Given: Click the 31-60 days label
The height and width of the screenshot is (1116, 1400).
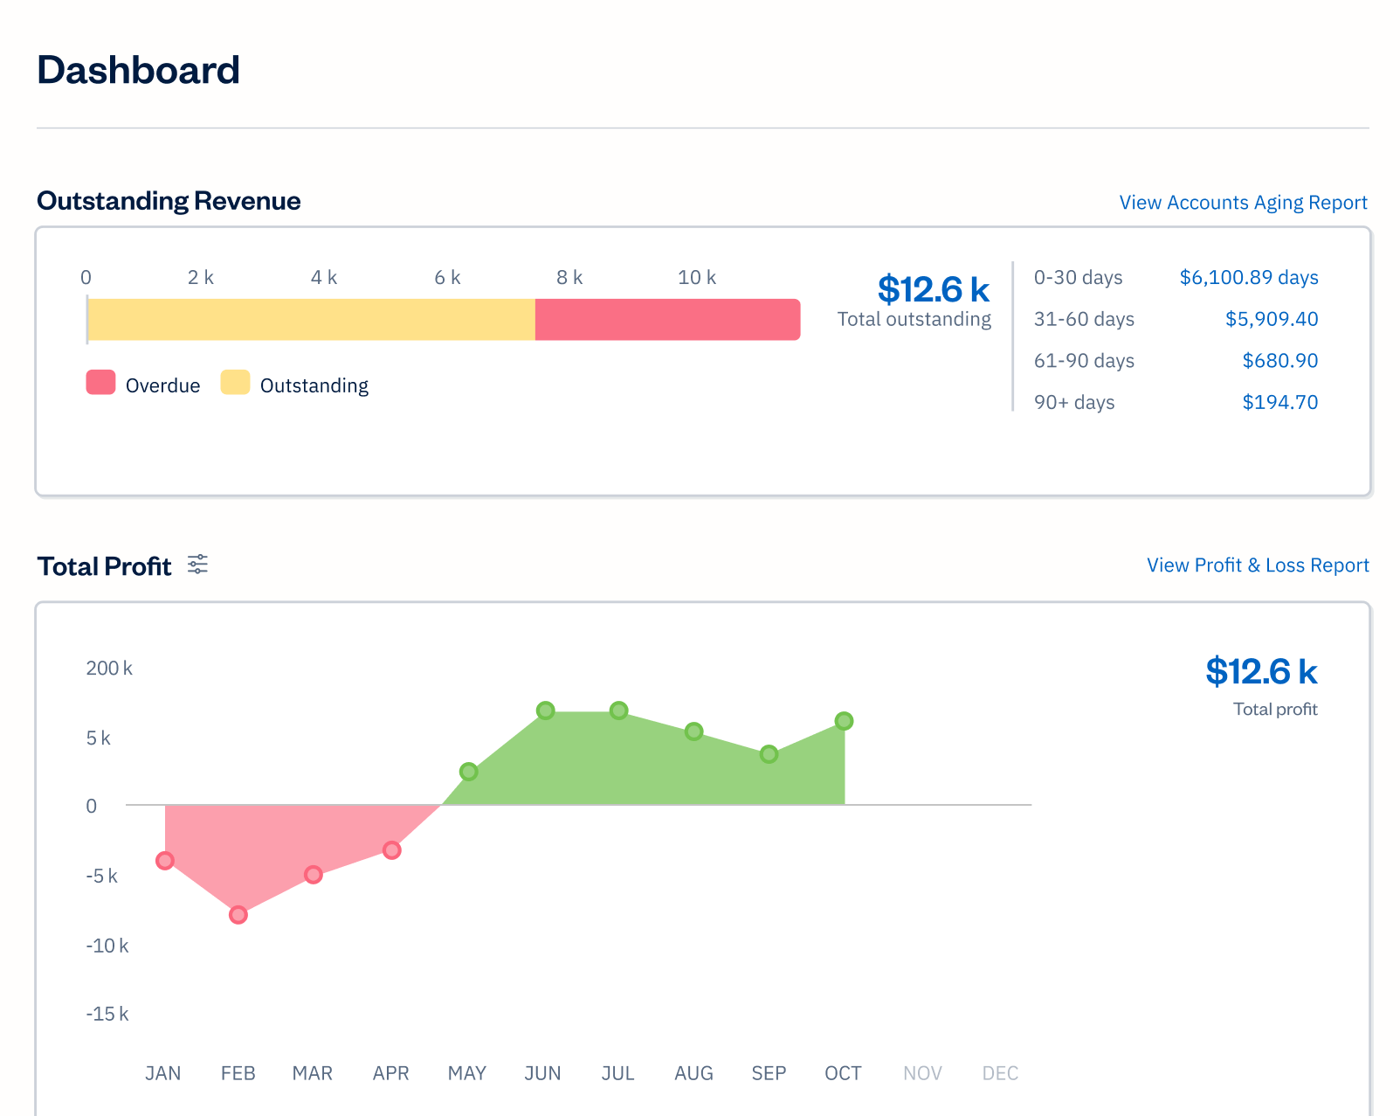Looking at the screenshot, I should (1084, 320).
